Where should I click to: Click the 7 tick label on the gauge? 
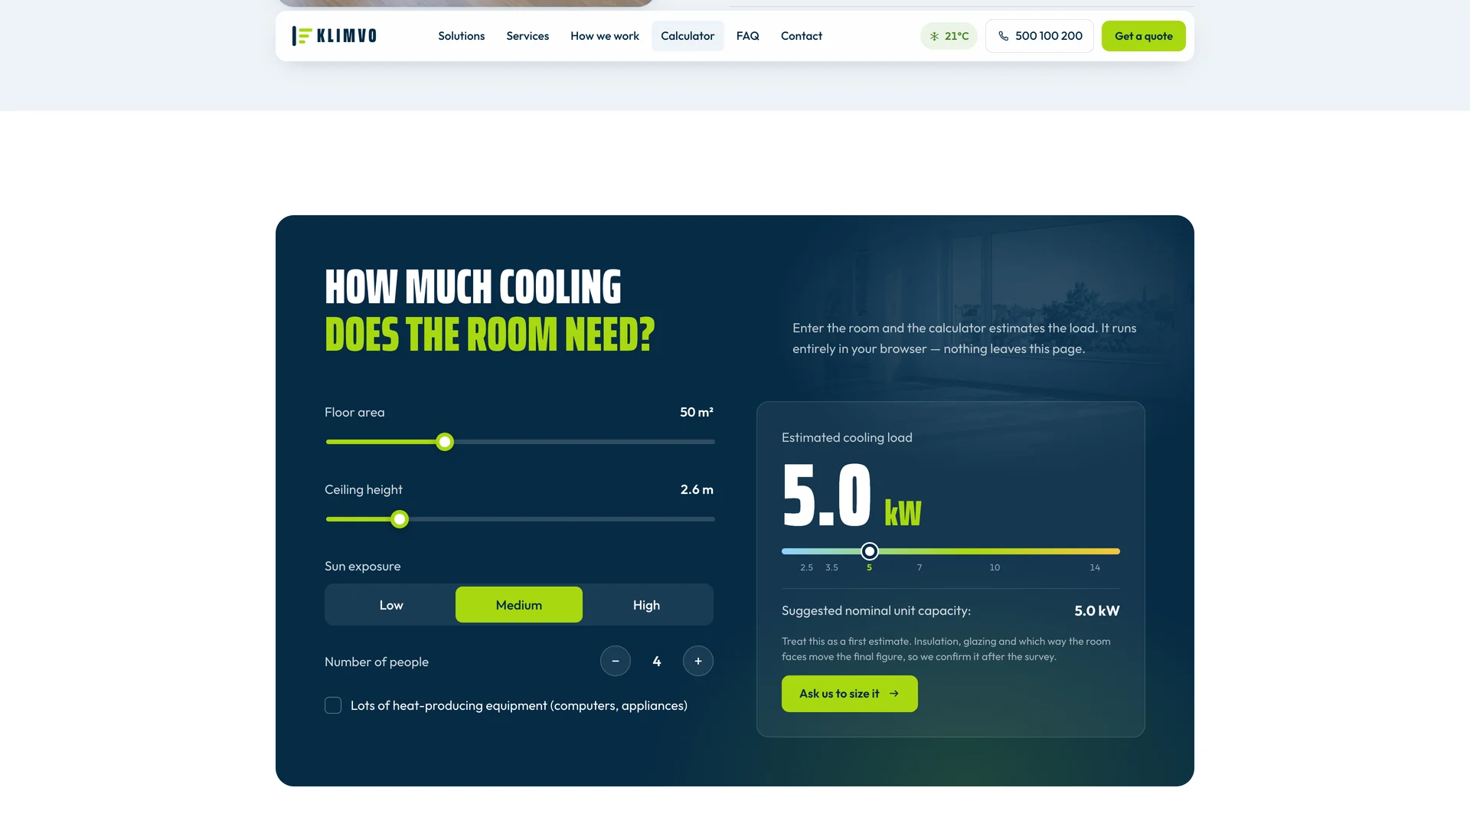(920, 567)
